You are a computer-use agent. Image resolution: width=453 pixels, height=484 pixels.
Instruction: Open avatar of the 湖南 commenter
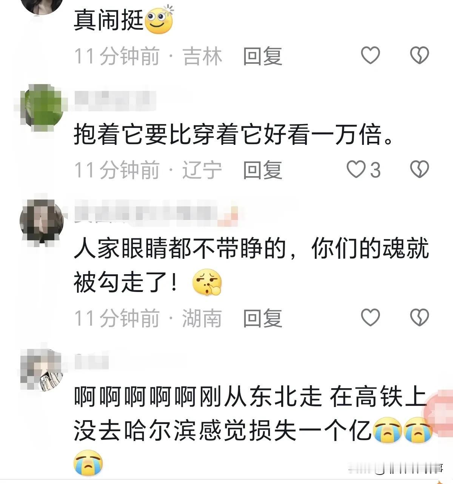[41, 219]
